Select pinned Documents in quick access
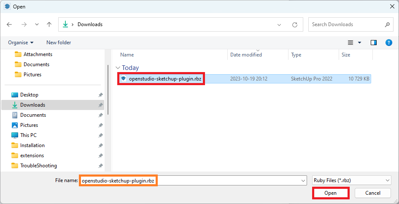 29,115
